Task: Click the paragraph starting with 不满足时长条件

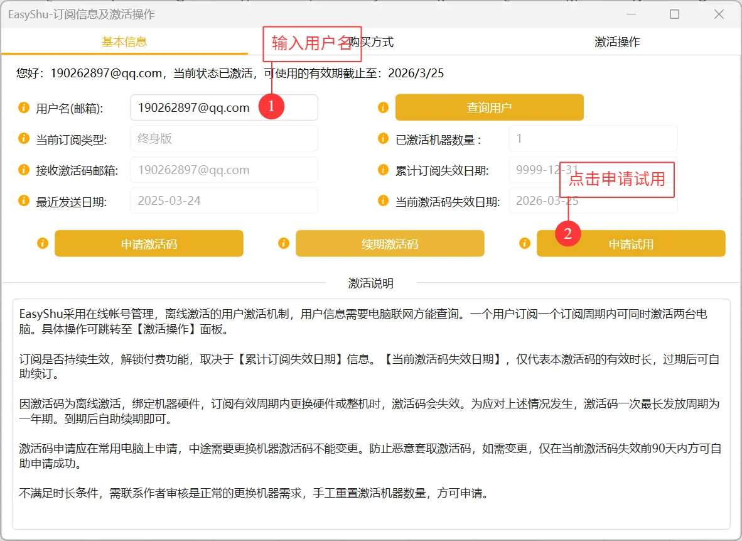Action: click(254, 493)
